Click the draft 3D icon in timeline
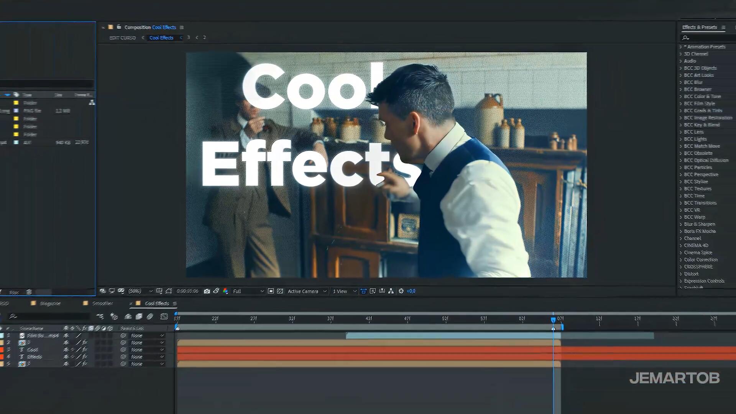This screenshot has height=414, width=736. point(114,317)
